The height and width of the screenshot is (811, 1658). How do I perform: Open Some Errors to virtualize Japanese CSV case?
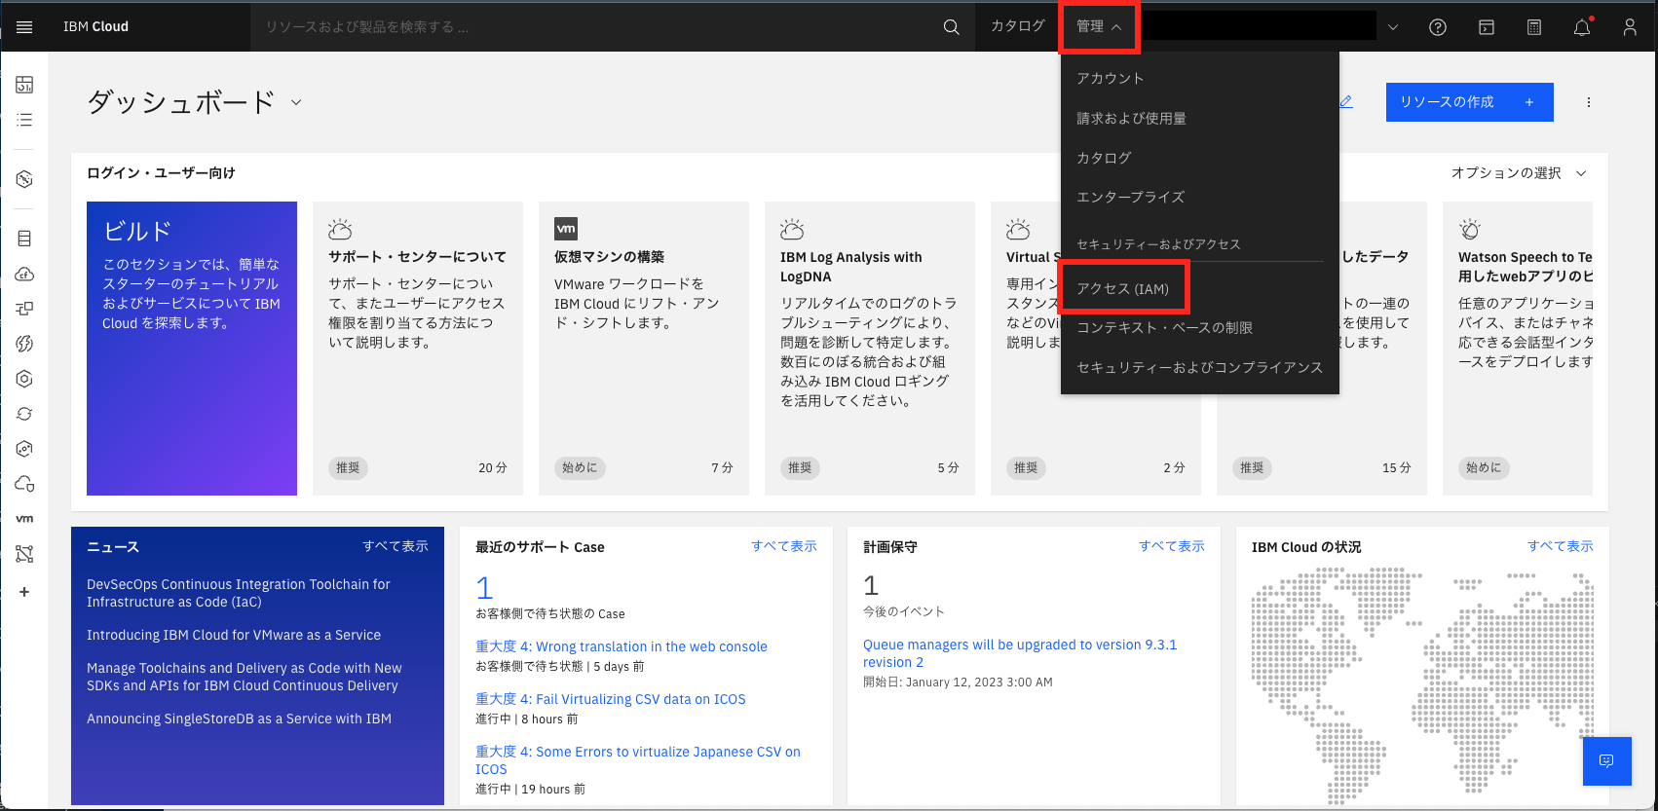coord(638,760)
